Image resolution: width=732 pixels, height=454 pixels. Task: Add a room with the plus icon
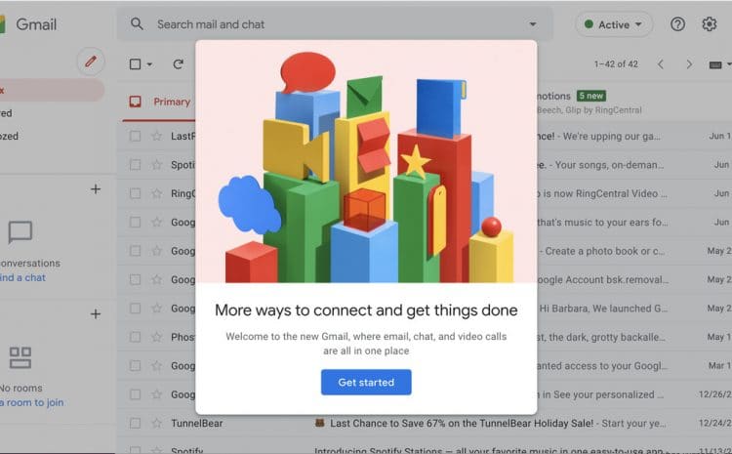[x=96, y=313]
